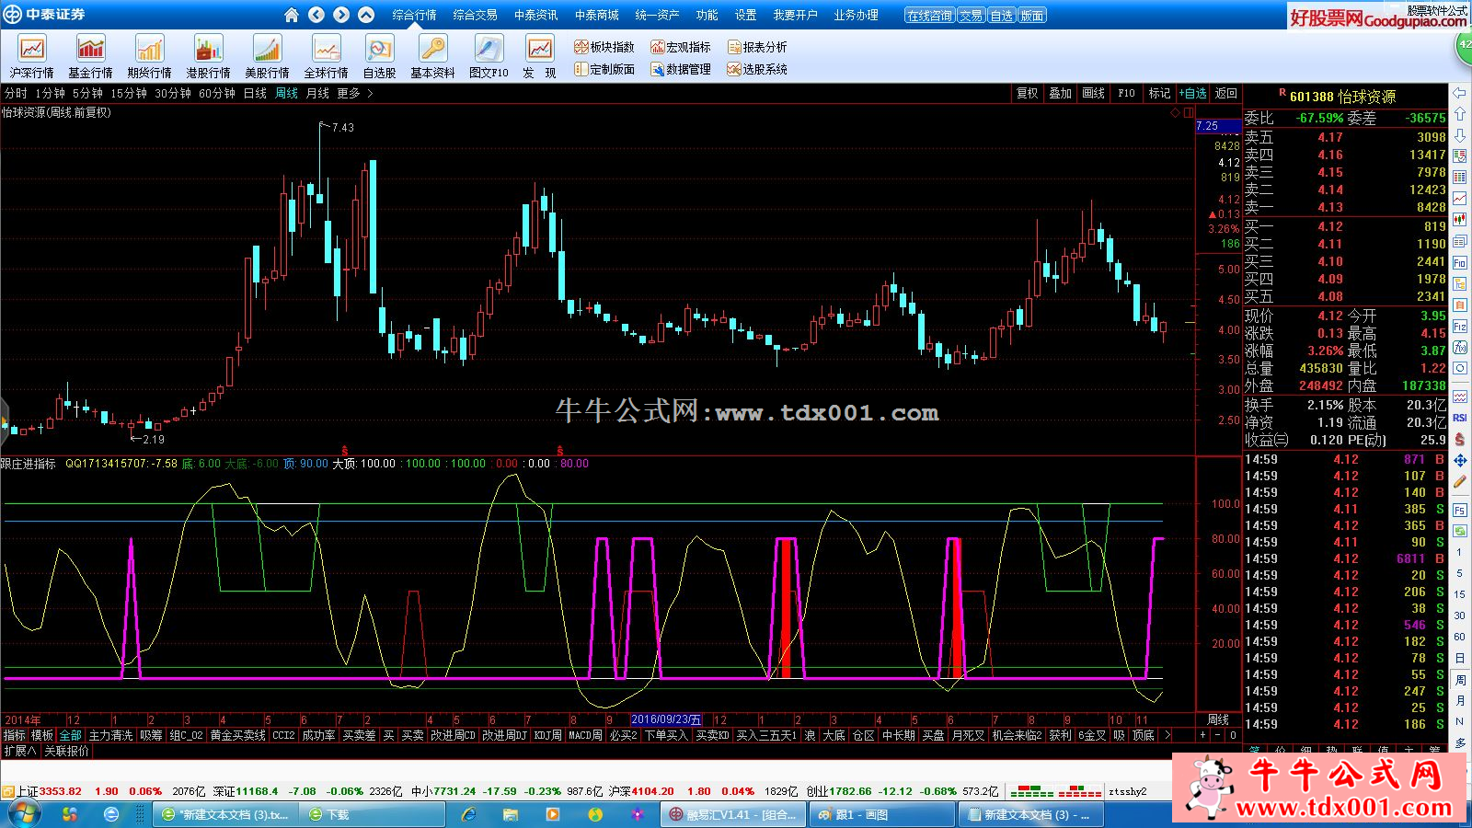This screenshot has height=828, width=1472.
Task: Switch chart to 5分钟 period
Action: pos(87,93)
